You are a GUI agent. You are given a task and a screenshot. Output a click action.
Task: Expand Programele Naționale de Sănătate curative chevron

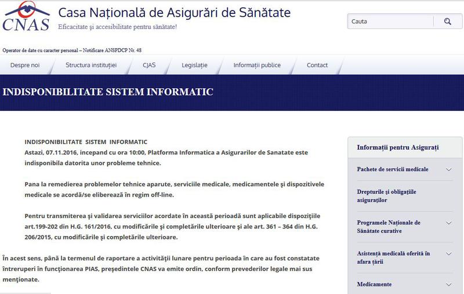click(x=449, y=223)
